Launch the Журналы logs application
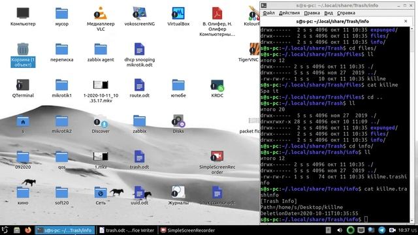Screen dimensions: 418x235 click(178, 195)
